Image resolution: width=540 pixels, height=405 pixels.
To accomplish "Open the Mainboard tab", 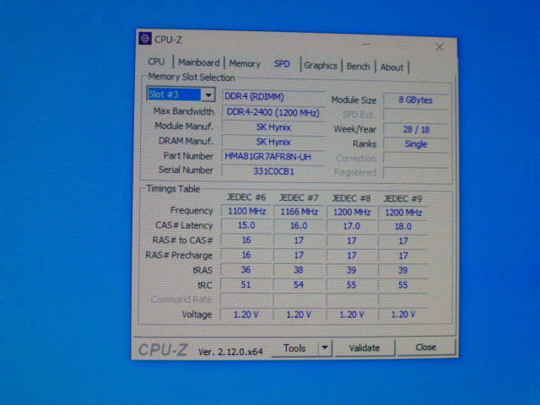I will point(199,62).
